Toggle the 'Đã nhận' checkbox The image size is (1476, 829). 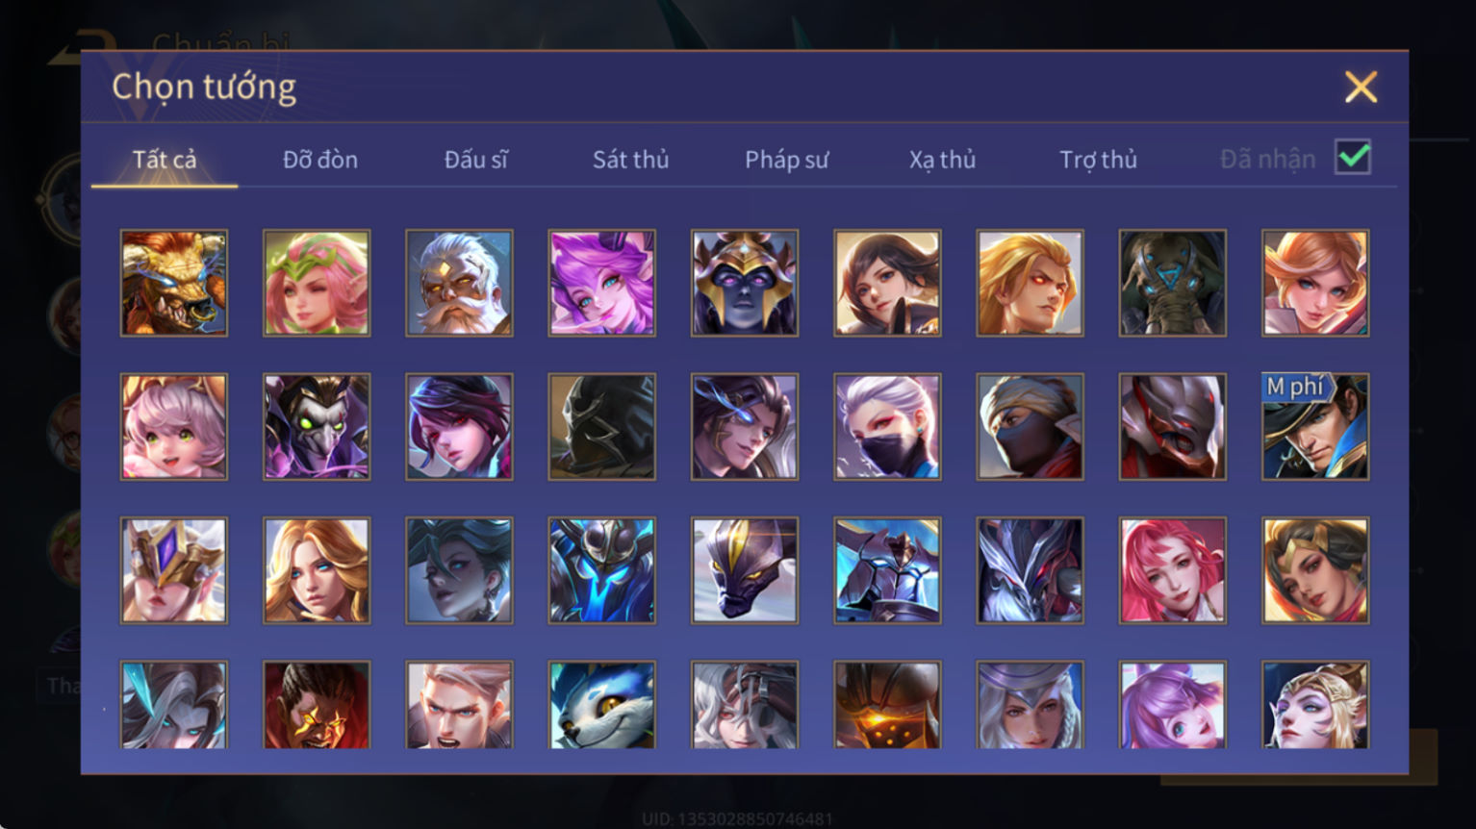(1352, 157)
